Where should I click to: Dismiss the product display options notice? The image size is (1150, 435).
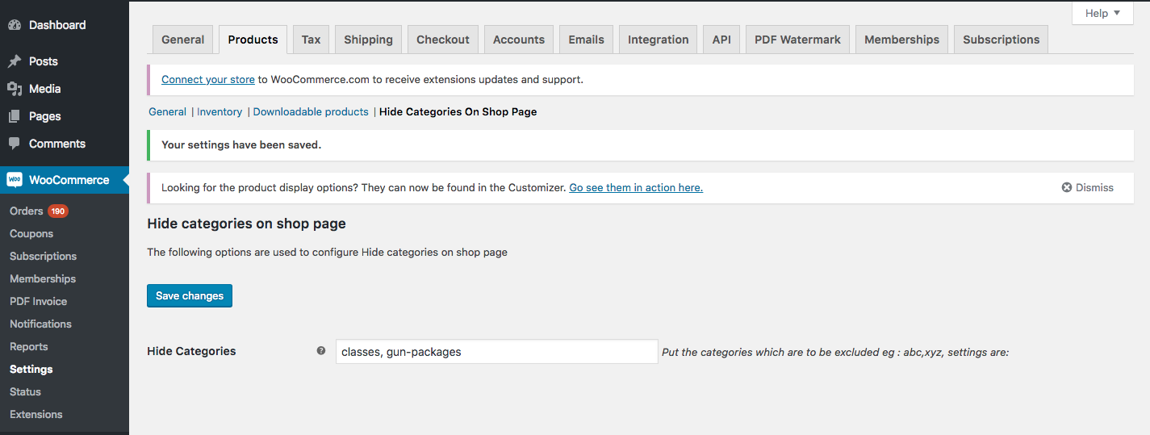[x=1087, y=187]
